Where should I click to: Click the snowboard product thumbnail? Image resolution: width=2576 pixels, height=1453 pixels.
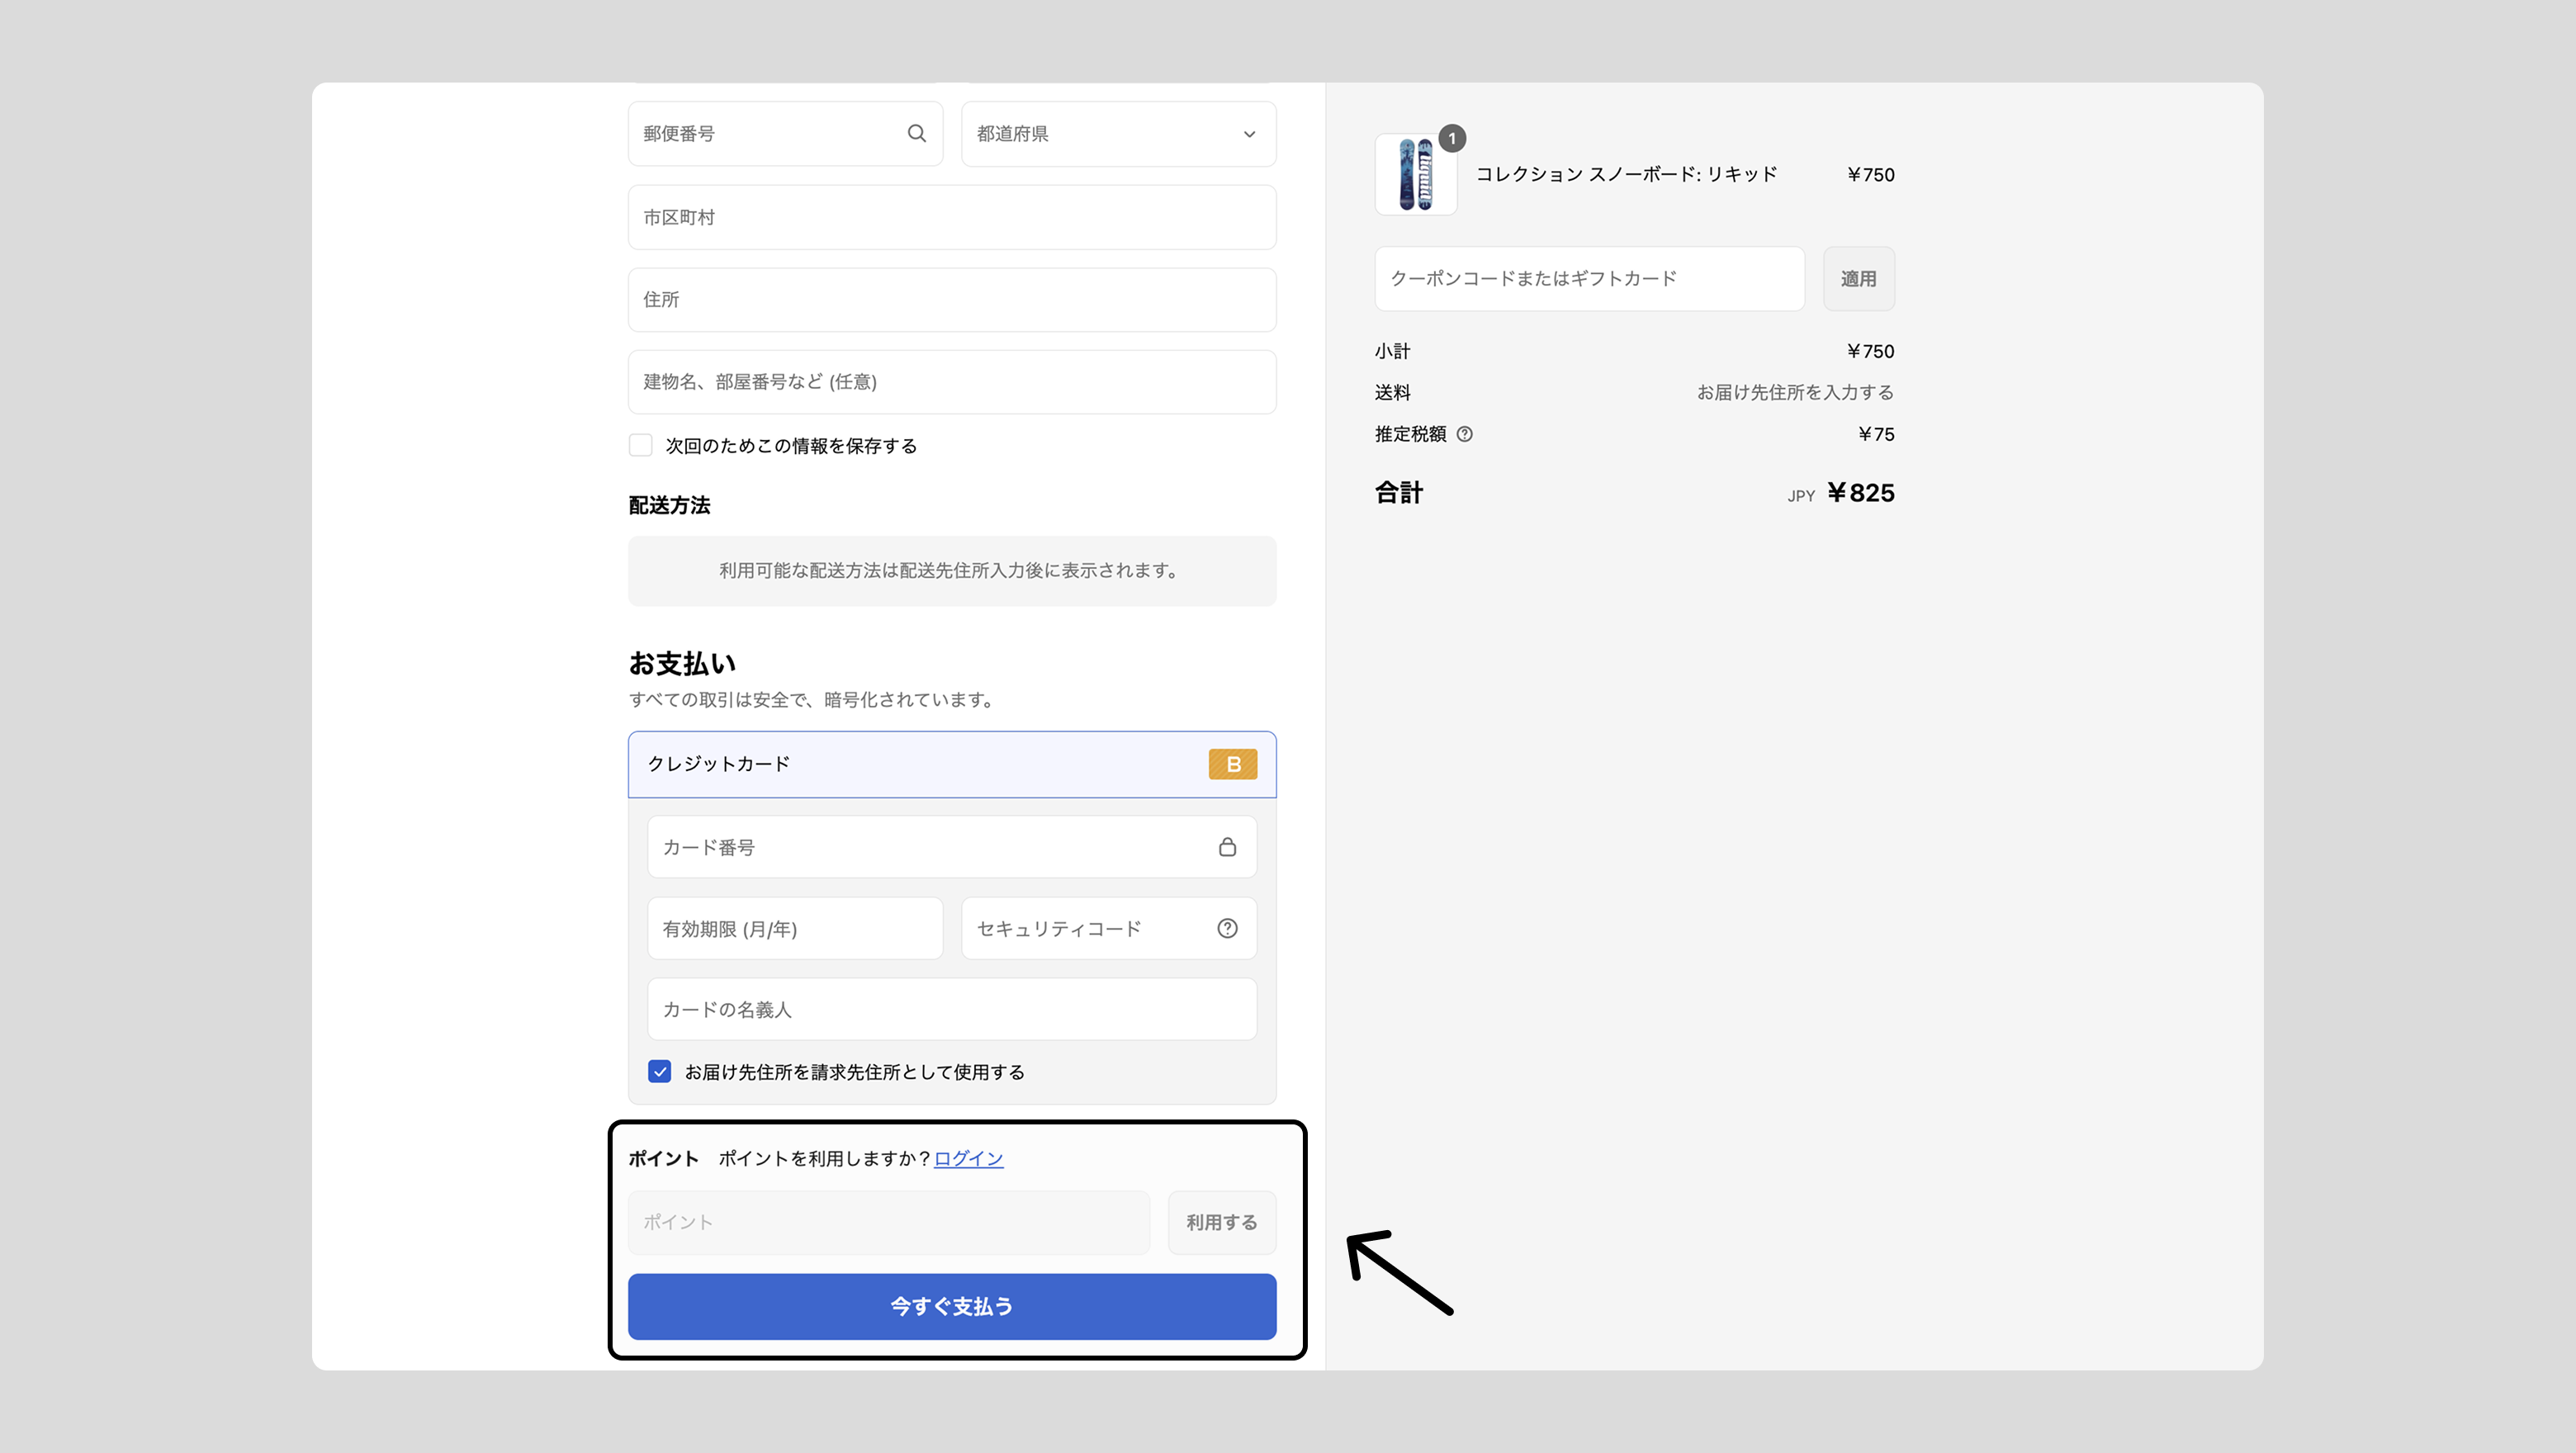pyautogui.click(x=1415, y=176)
